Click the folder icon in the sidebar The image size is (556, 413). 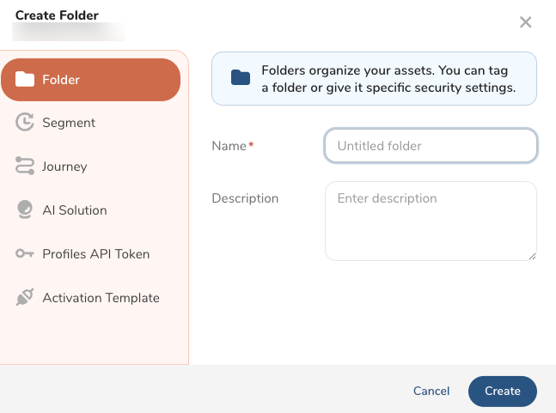[25, 80]
